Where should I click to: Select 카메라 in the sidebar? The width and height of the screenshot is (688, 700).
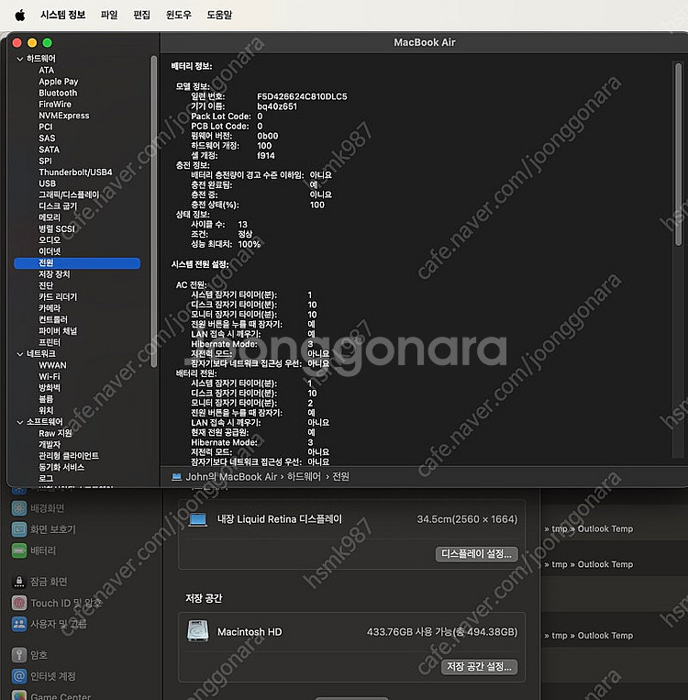50,308
